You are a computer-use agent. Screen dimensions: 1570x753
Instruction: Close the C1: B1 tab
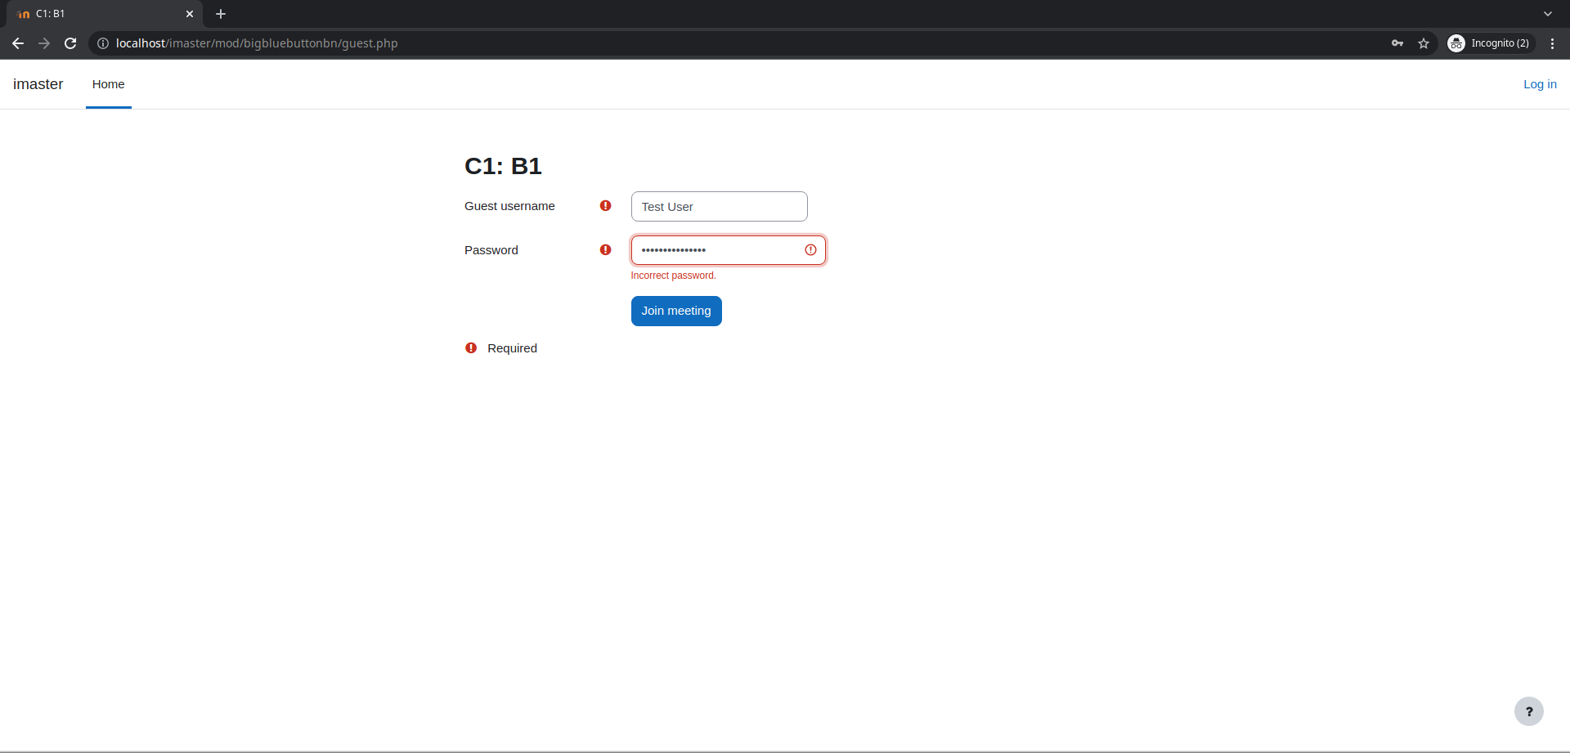click(190, 14)
